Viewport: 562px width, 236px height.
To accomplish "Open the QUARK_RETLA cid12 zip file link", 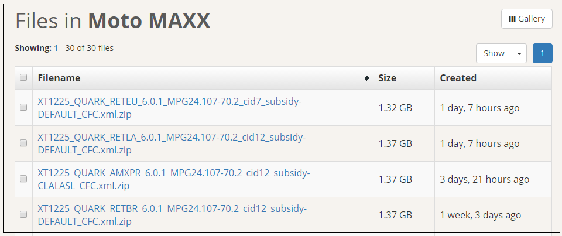I will click(171, 143).
